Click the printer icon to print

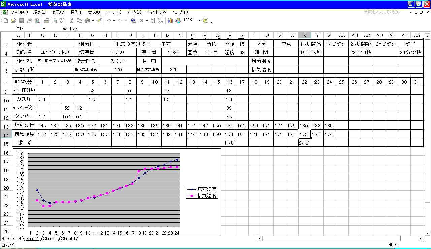pos(47,21)
